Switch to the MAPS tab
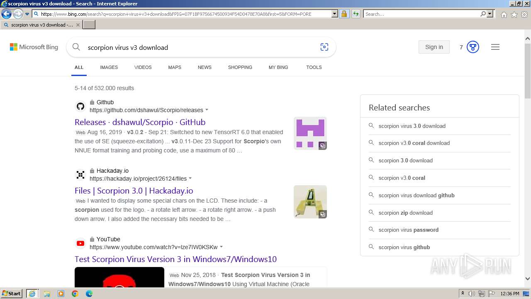531x299 pixels. click(175, 67)
